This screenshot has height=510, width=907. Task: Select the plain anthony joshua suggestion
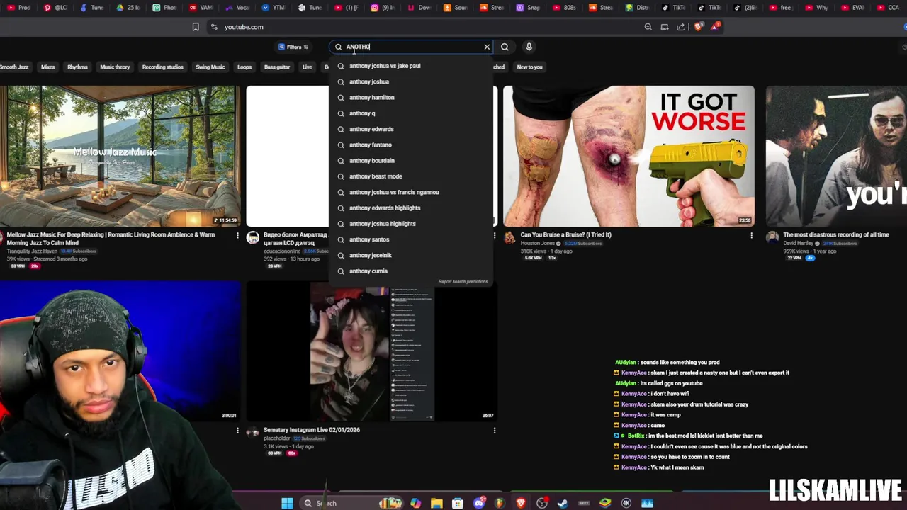(411, 81)
